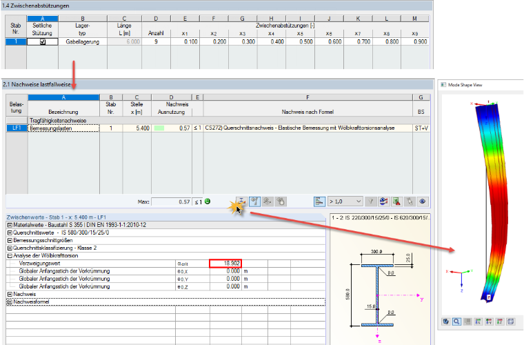
Task: Click the blue-red icon right of the funnel
Action: (383, 201)
